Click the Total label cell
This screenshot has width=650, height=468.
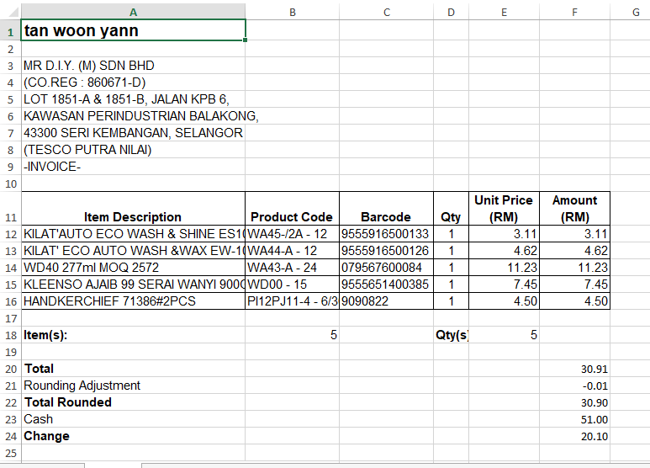133,369
